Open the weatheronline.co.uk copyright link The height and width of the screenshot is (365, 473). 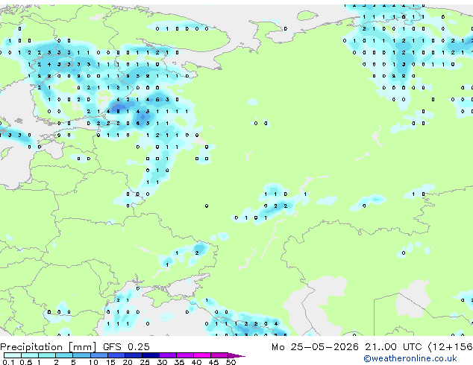point(410,358)
